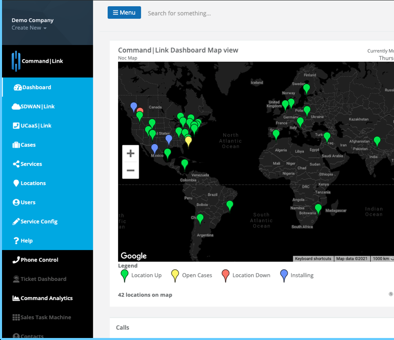Click the Noc Map label
This screenshot has height=340, width=394.
128,58
